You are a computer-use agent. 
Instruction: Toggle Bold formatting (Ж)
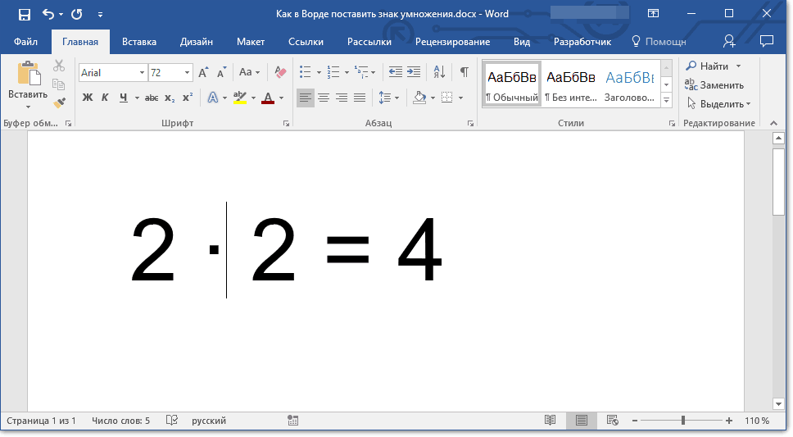88,98
